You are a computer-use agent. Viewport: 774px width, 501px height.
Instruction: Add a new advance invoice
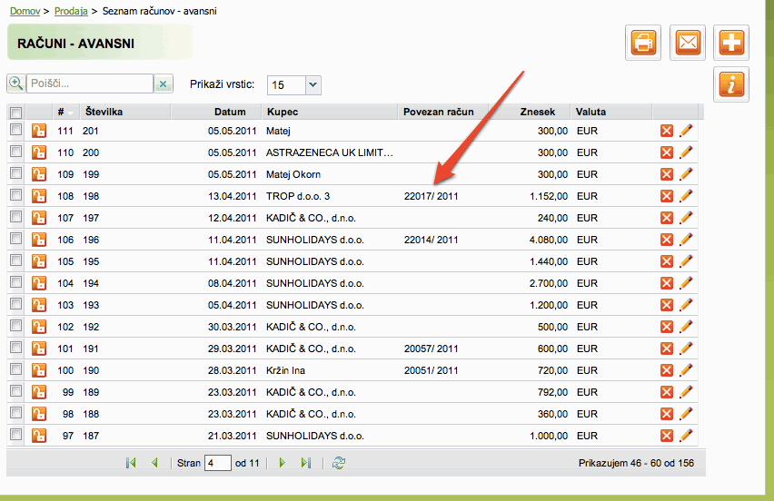pyautogui.click(x=731, y=43)
